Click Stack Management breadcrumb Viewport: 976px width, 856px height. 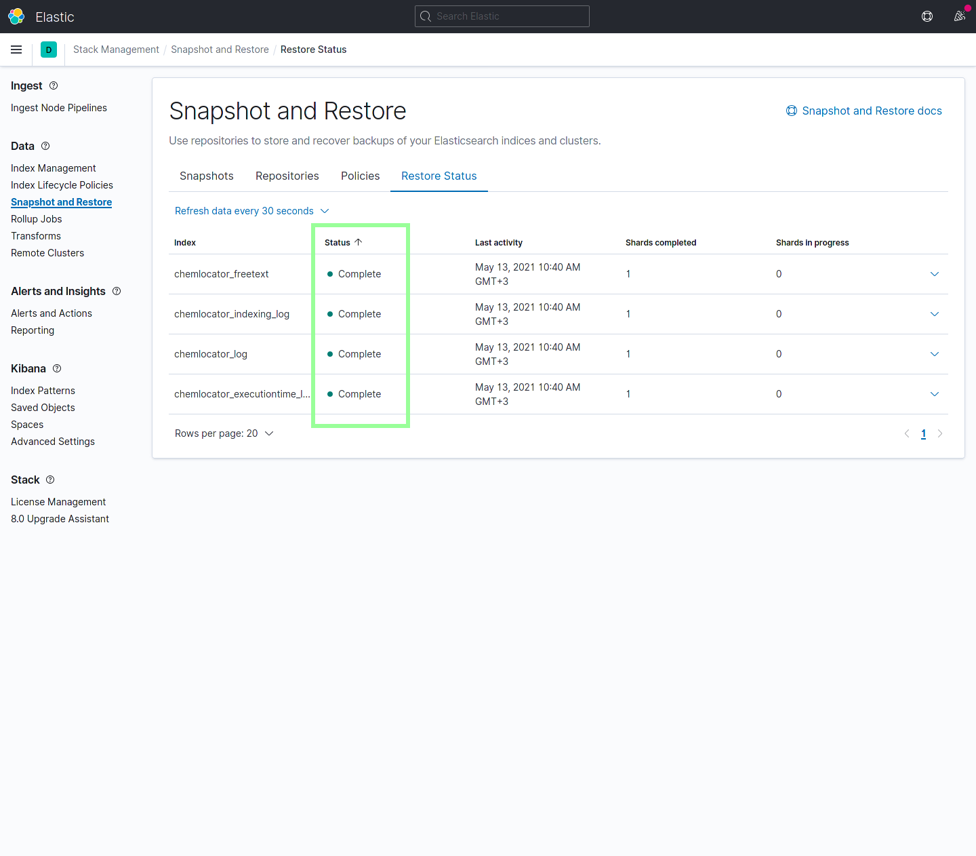tap(116, 50)
